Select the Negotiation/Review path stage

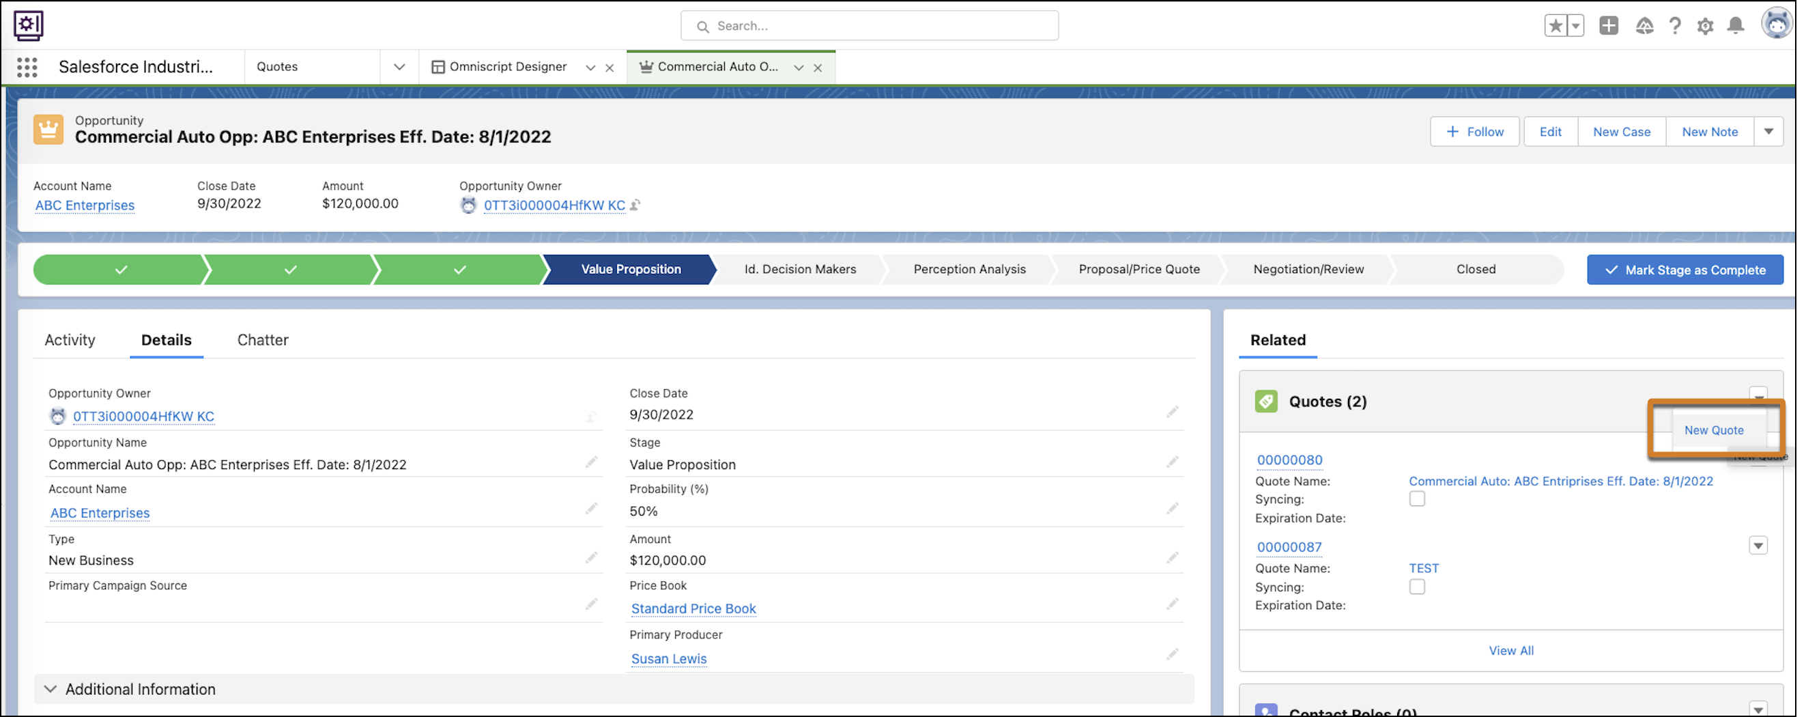(x=1308, y=270)
